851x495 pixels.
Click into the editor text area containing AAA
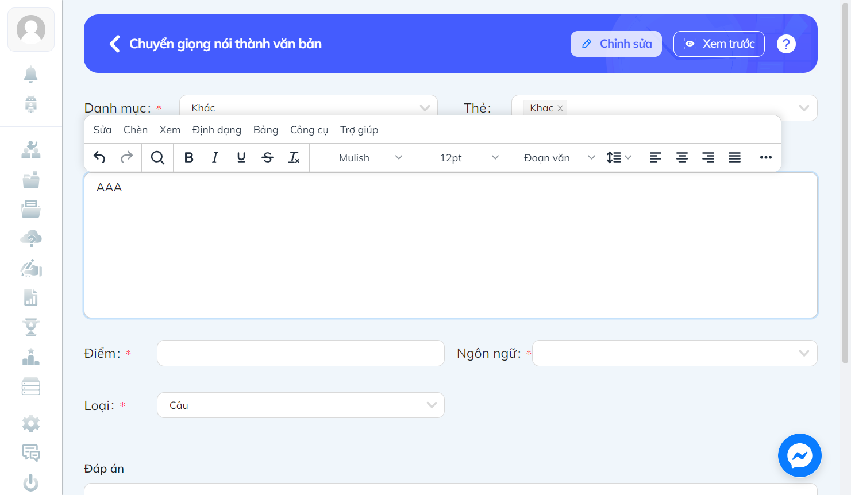tap(450, 245)
